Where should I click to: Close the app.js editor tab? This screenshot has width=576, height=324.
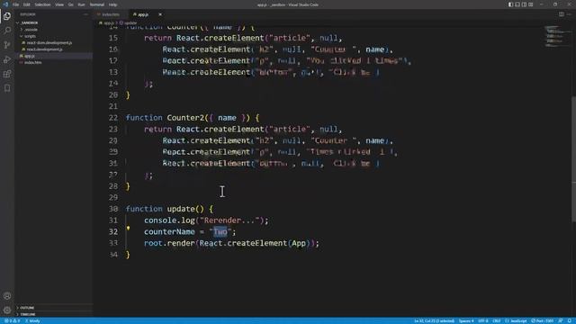coord(160,14)
